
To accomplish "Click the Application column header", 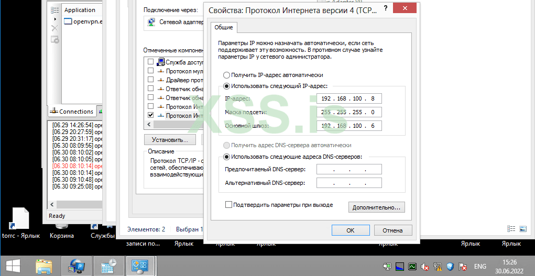I will 79,10.
